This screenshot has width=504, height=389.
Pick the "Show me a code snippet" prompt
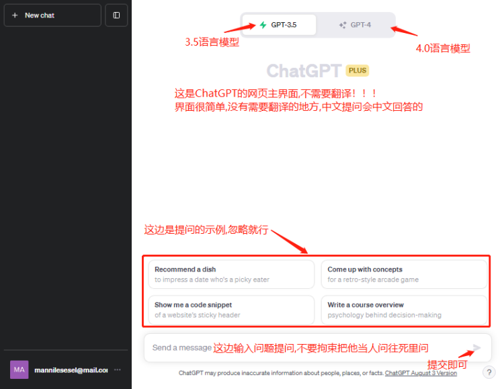pyautogui.click(x=230, y=310)
